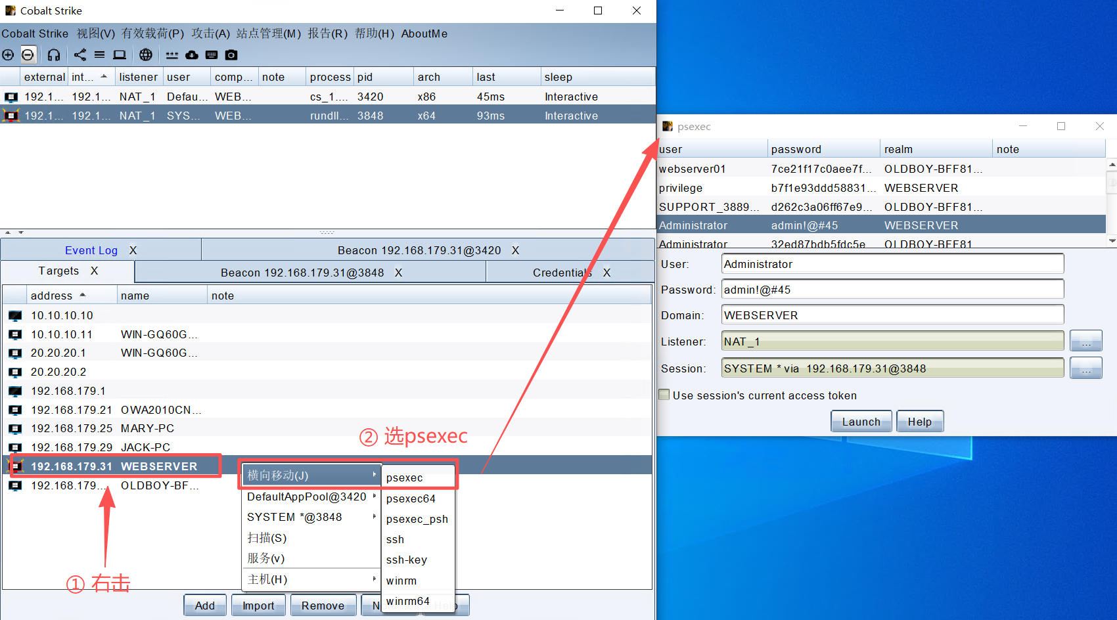Close the Beacon 192.168.179.31@3848 tab
This screenshot has width=1117, height=620.
click(399, 273)
